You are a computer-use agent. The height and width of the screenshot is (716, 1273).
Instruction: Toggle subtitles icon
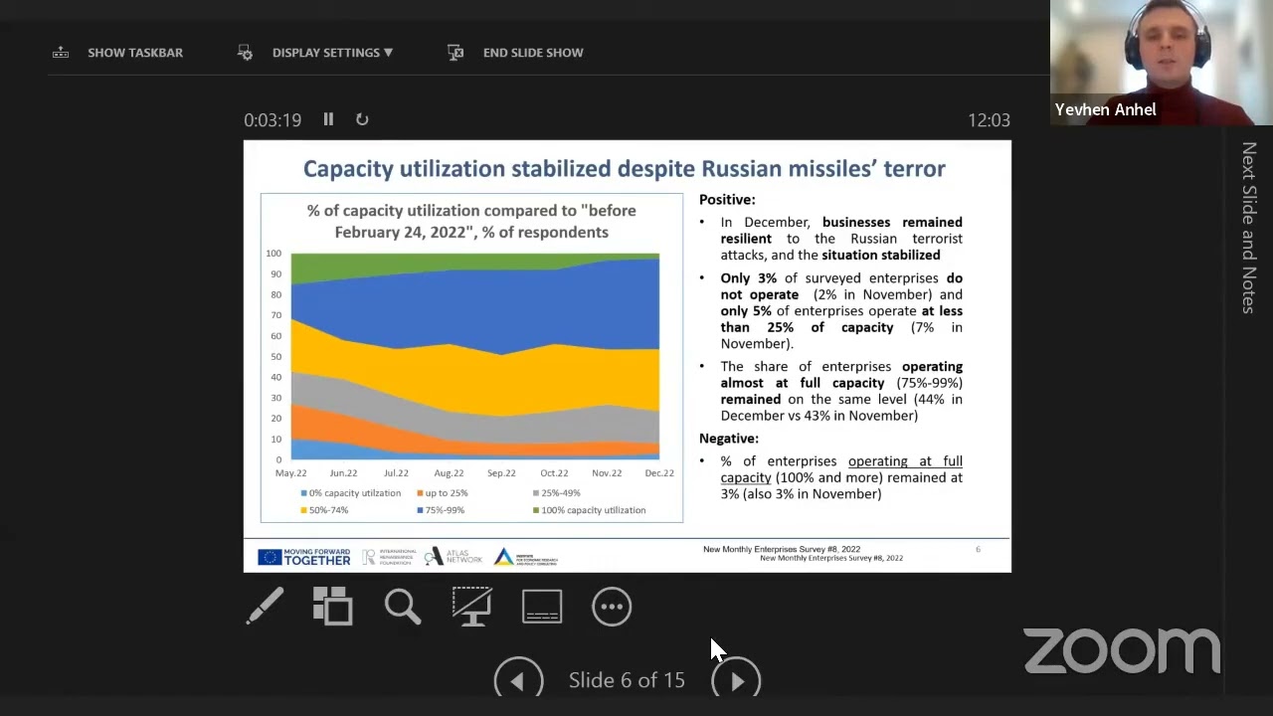542,607
